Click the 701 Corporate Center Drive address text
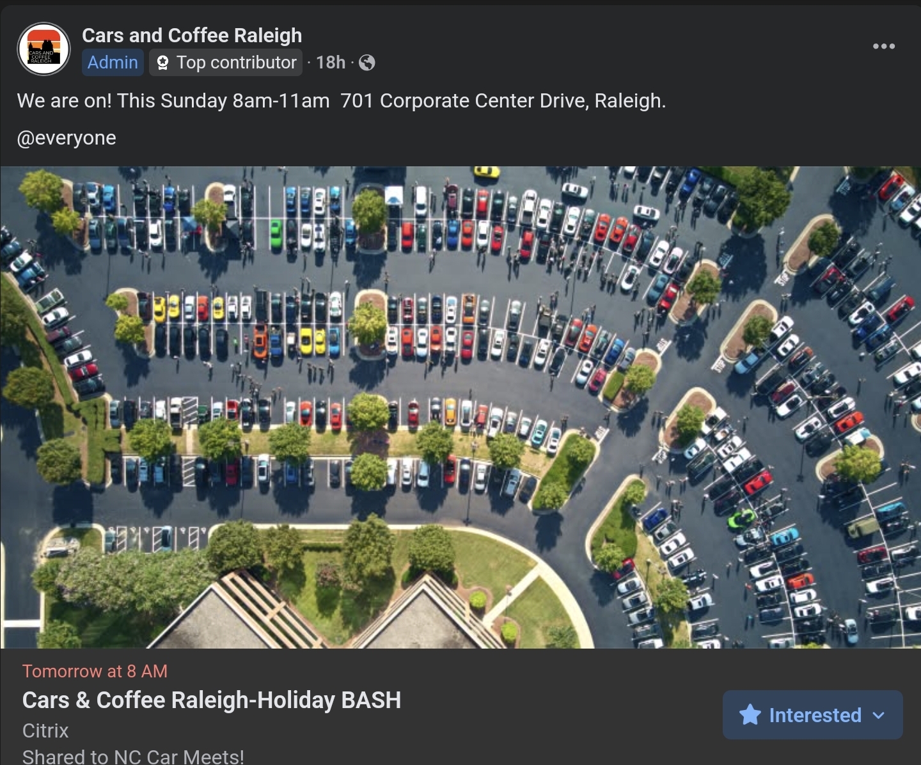 tap(503, 100)
